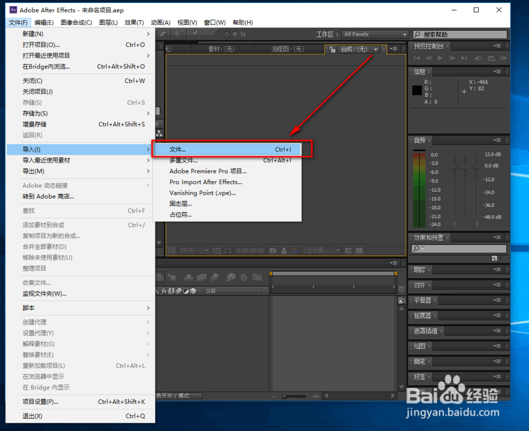Click 占位符... submenu item

pyautogui.click(x=227, y=214)
